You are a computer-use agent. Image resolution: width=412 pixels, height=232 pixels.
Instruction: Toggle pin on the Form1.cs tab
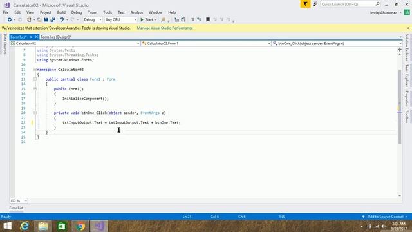[31, 37]
